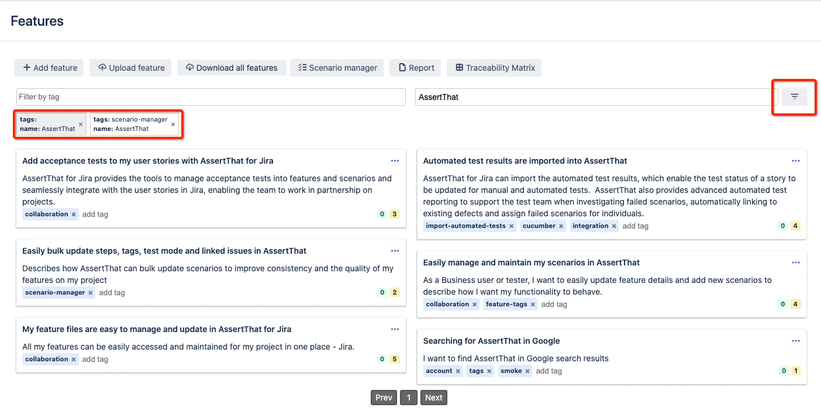Click 'add tag' on 'My feature files' card
Image resolution: width=821 pixels, height=418 pixels.
click(x=95, y=360)
